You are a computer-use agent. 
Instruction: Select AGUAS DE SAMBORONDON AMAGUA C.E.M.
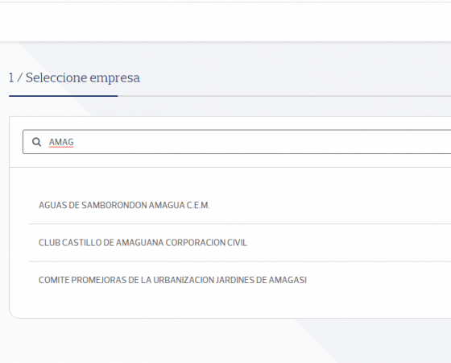pos(124,205)
